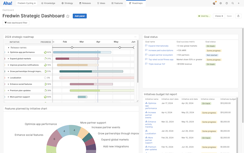Star the Fredwin Strategic Dashboard as favorite
The image size is (244, 153).
(x=68, y=16)
